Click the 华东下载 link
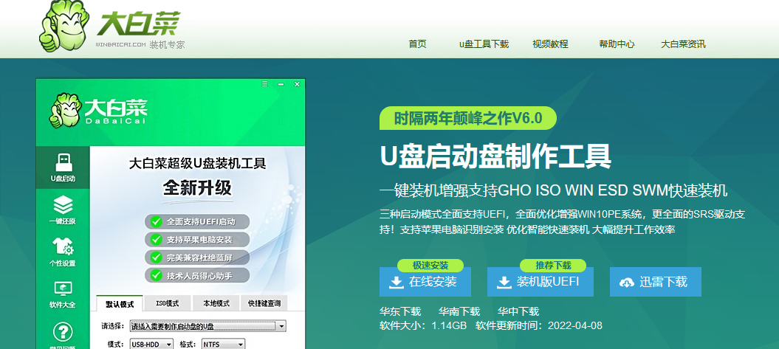Screen dimensions: 779x349 [x=400, y=312]
